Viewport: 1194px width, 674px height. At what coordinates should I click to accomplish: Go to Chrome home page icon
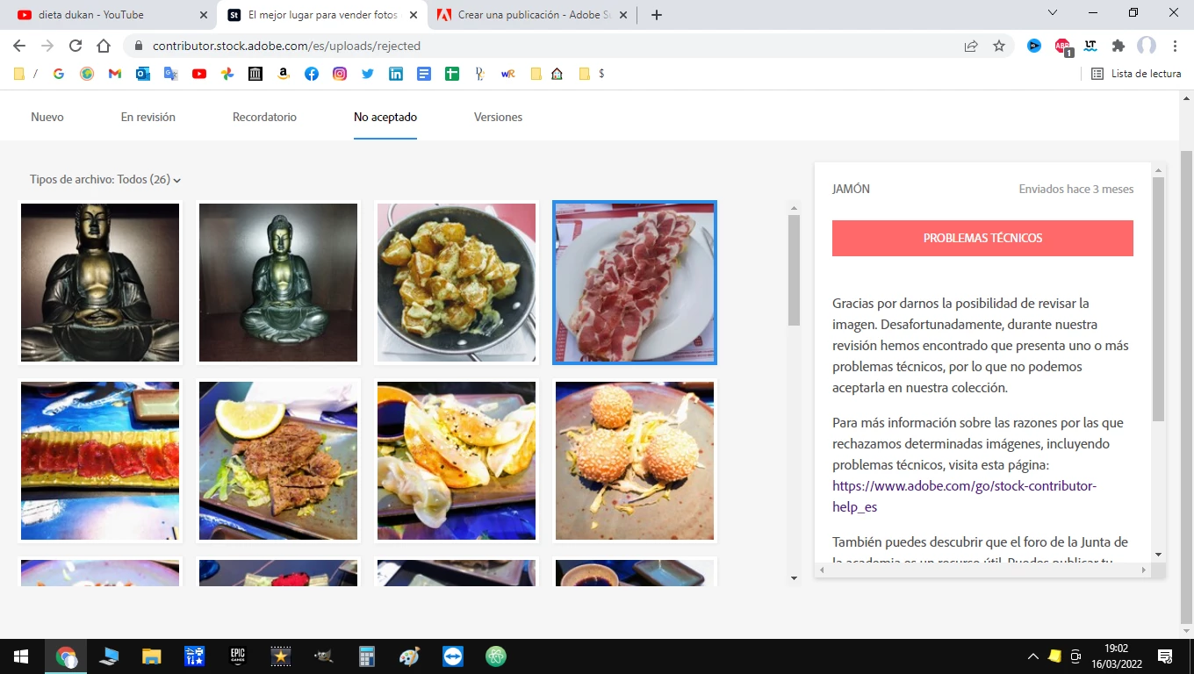(x=104, y=46)
